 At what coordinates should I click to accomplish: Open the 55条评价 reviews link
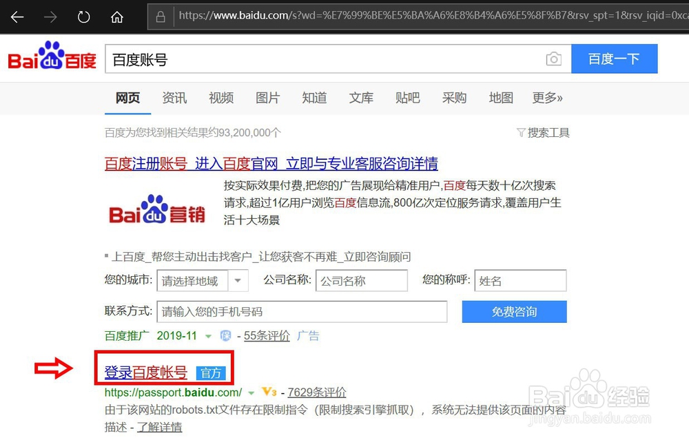coord(267,336)
